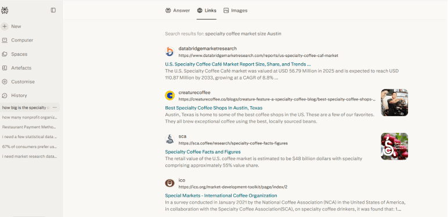Viewport: 448px width, 217px height.
Task: Open 'Special Markets - International Coffee Organization' link
Action: [221, 196]
